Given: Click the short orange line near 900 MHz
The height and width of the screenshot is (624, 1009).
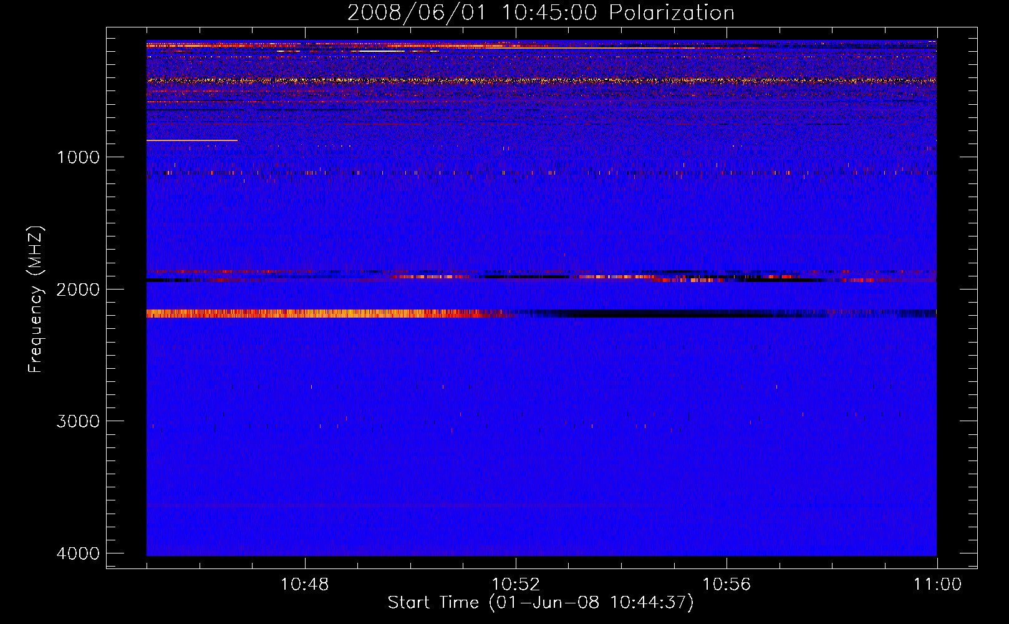Looking at the screenshot, I should coord(192,140).
